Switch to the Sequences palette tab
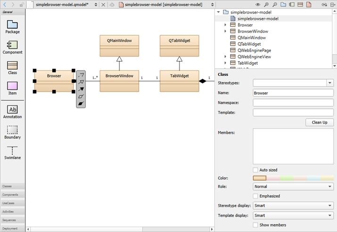337x232 pixels. (12, 220)
